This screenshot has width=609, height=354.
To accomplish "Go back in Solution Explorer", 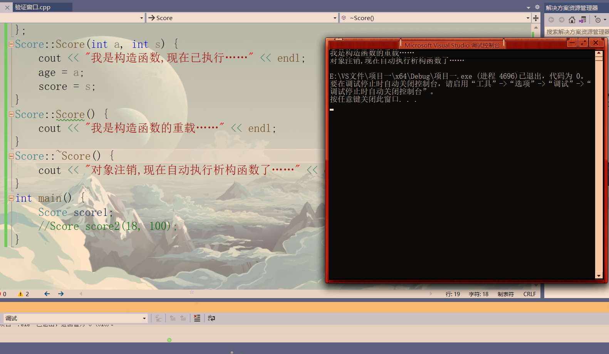I will [x=551, y=20].
